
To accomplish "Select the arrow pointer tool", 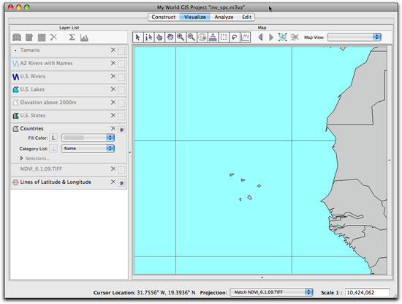I will pyautogui.click(x=137, y=37).
